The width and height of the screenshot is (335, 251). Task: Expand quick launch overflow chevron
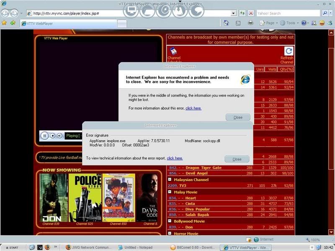tap(55, 247)
